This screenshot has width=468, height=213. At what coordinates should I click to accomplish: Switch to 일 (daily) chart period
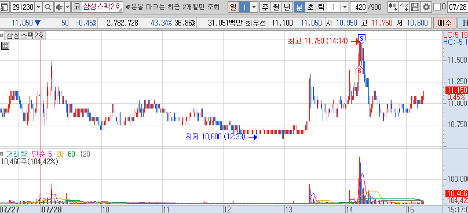point(233,7)
